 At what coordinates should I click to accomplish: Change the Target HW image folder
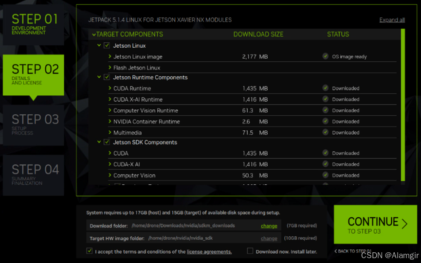click(x=269, y=238)
